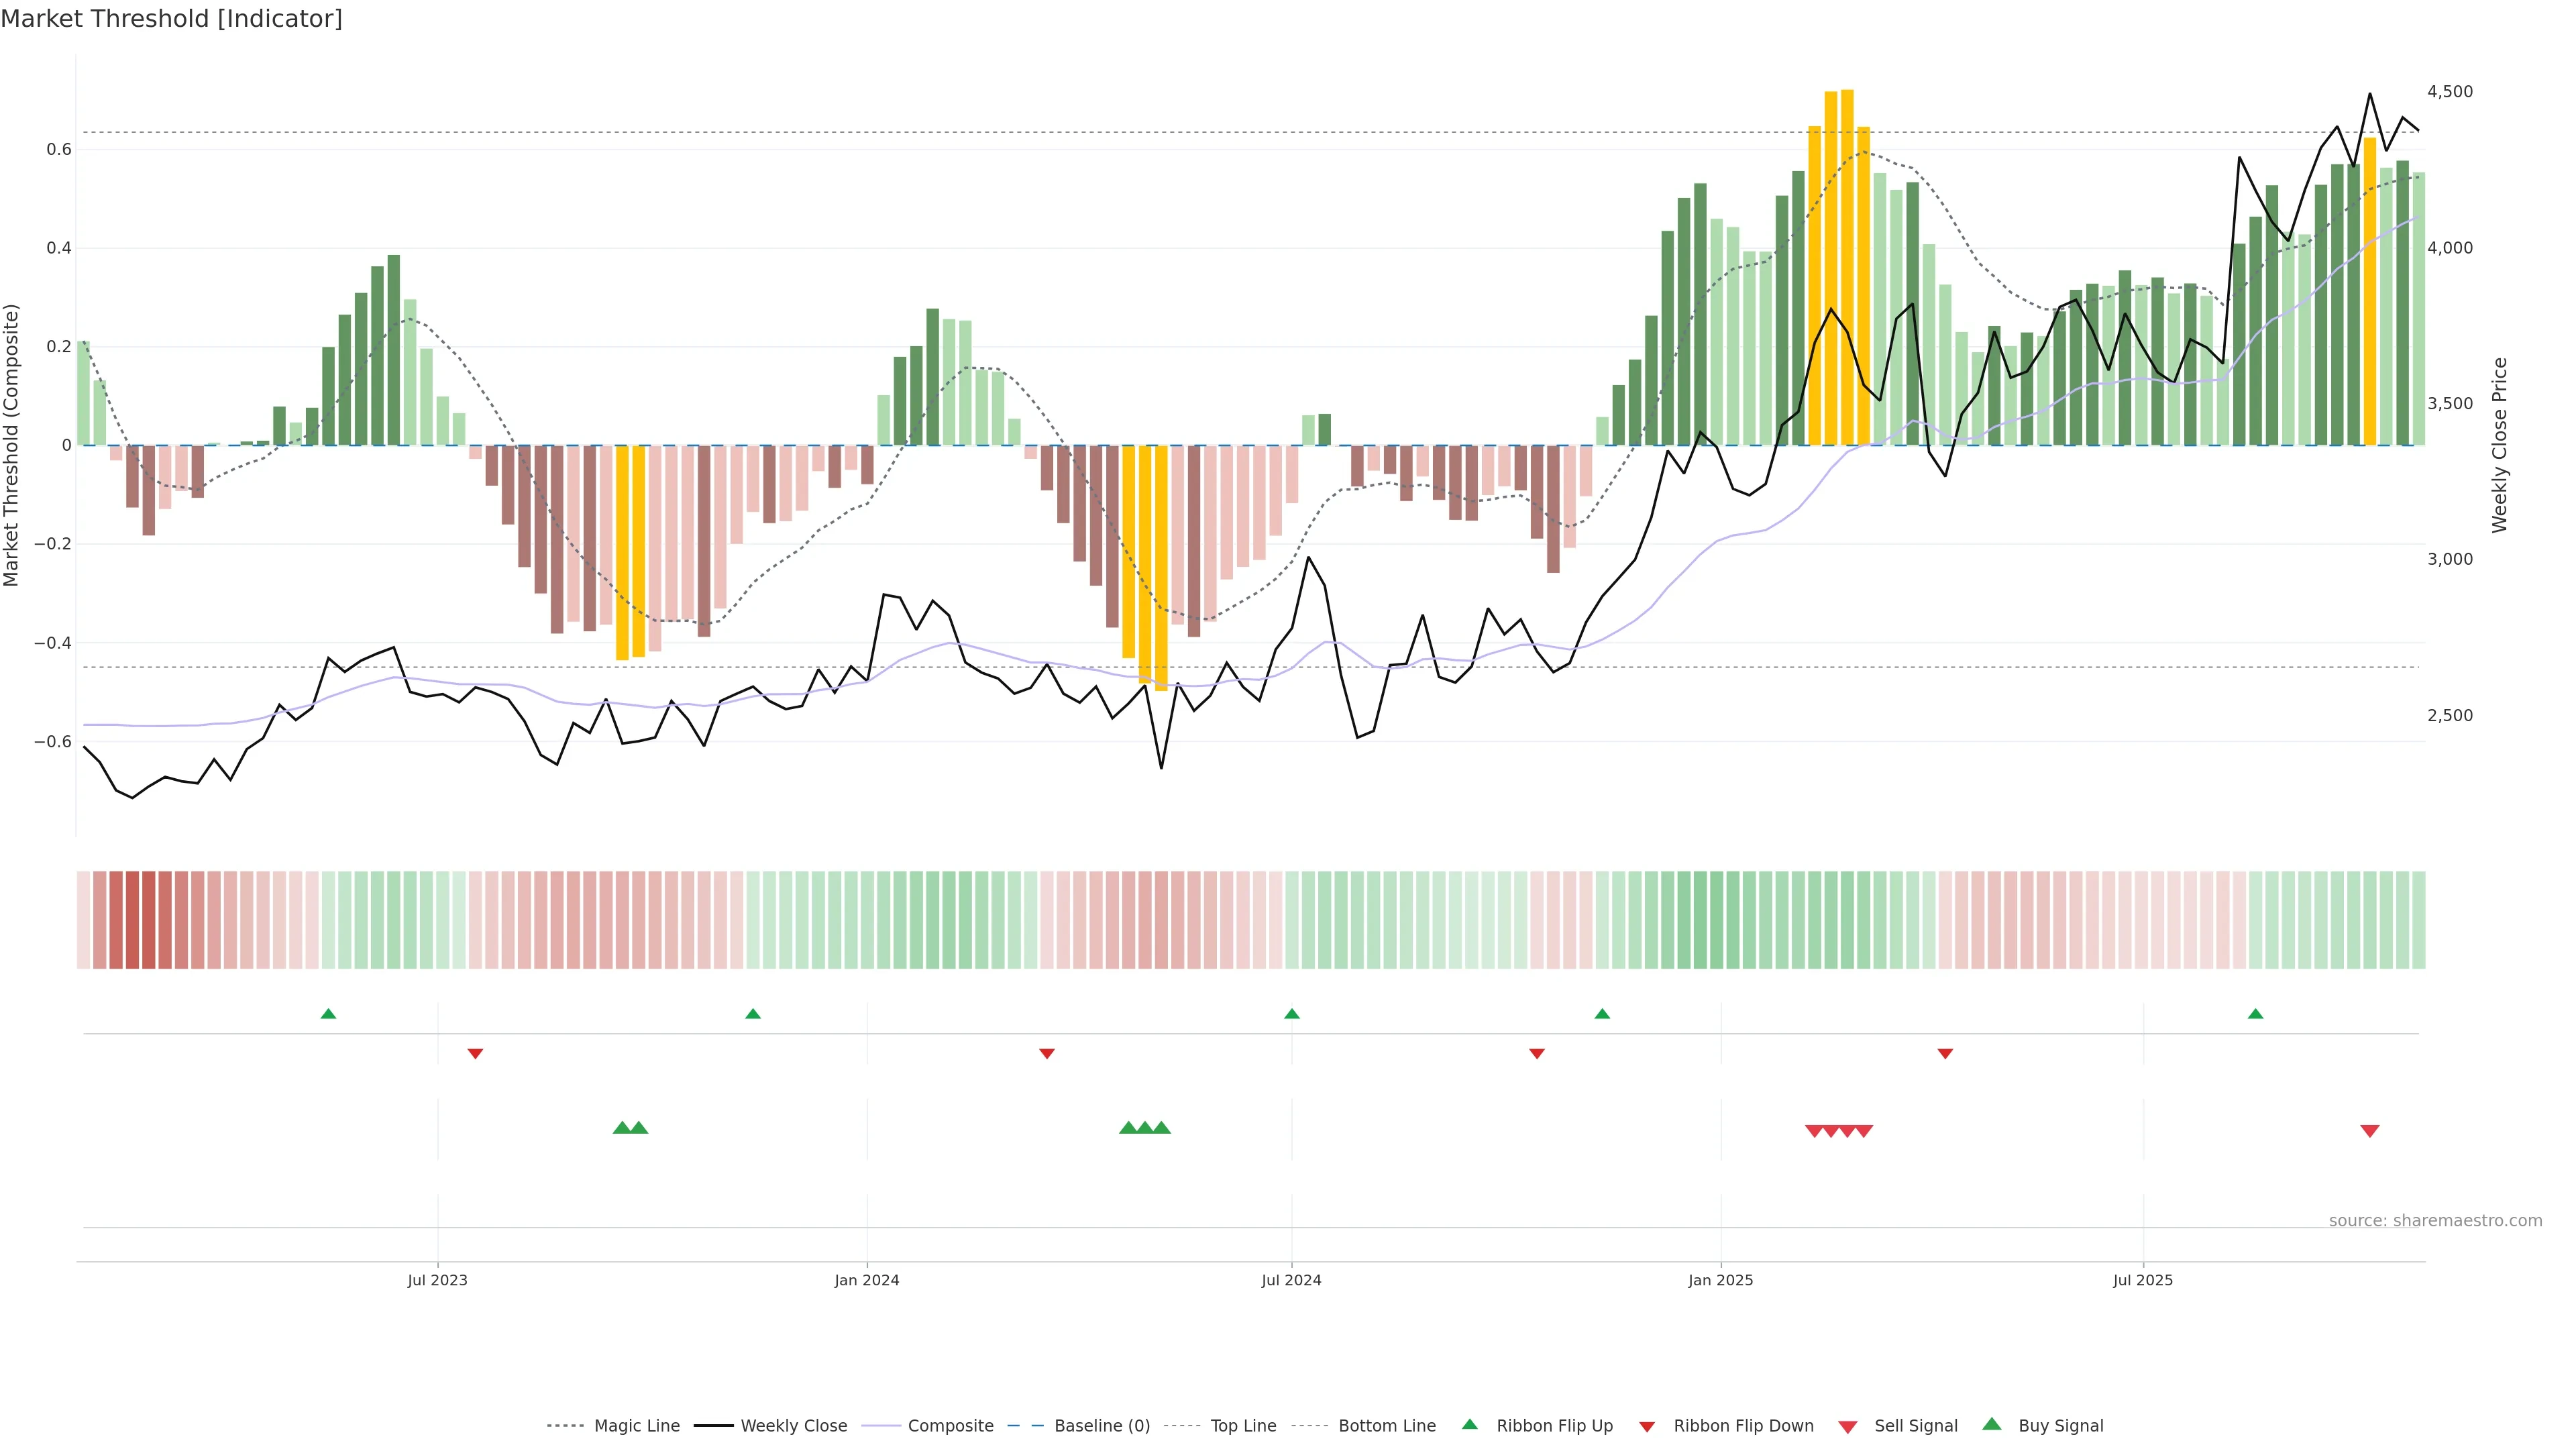Click the Buy Signal legend triangle icon
The width and height of the screenshot is (2576, 1449).
coord(1991,1424)
